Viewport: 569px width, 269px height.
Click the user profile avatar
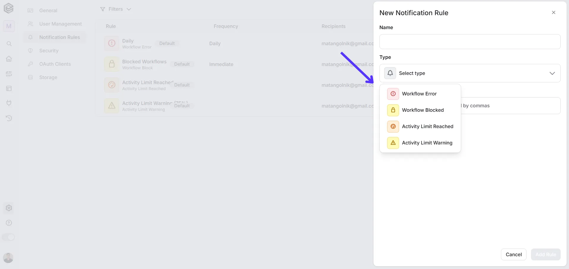point(8,258)
